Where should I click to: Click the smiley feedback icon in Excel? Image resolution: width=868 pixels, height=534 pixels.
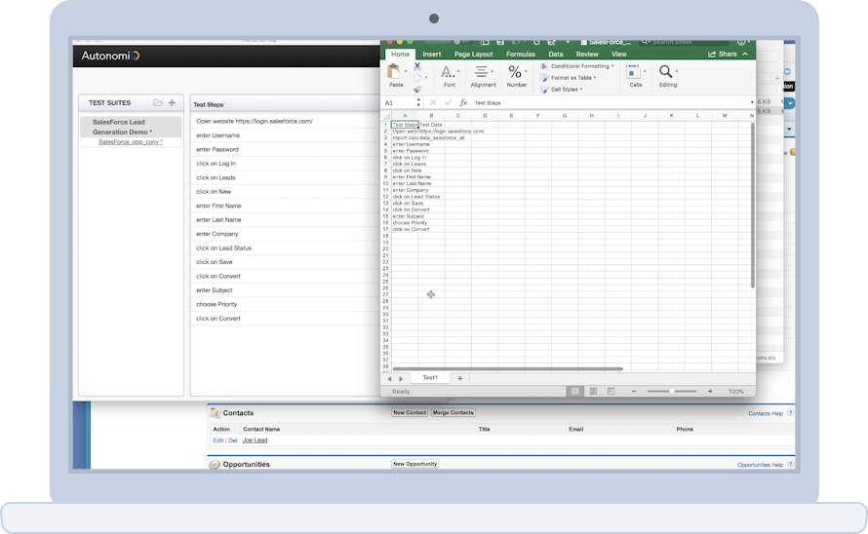click(741, 42)
